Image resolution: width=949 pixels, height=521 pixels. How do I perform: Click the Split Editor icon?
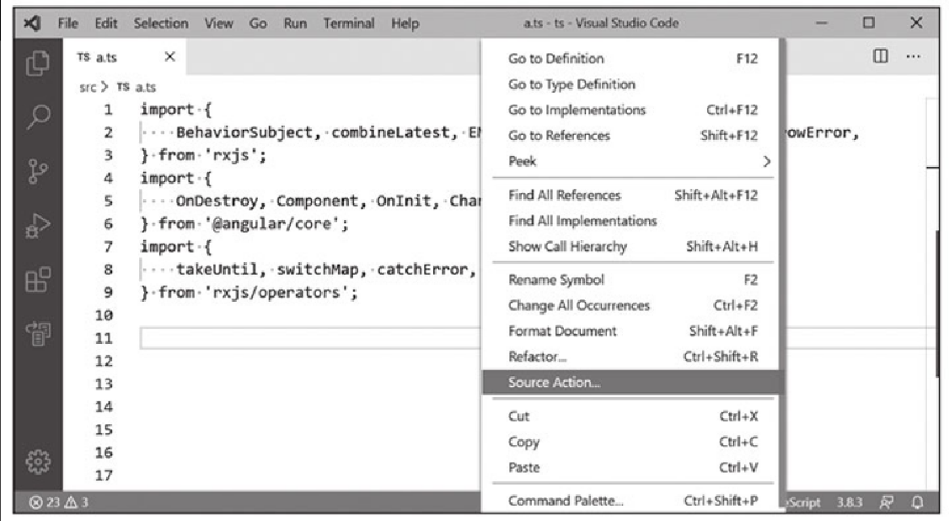[881, 56]
